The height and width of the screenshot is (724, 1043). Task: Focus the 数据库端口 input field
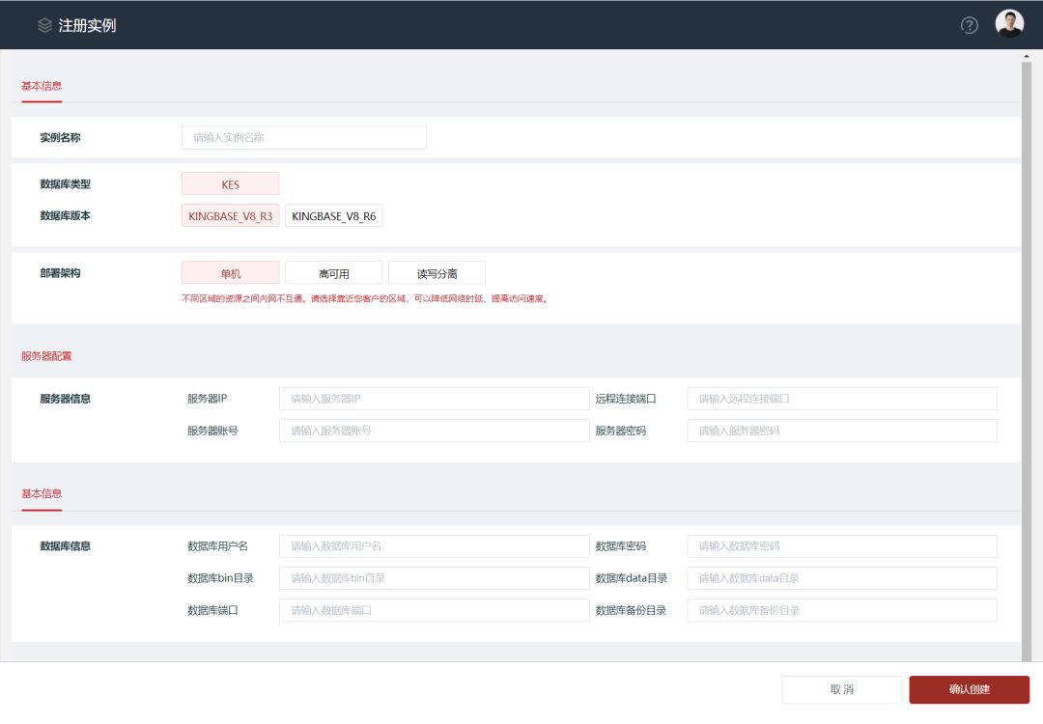click(434, 610)
